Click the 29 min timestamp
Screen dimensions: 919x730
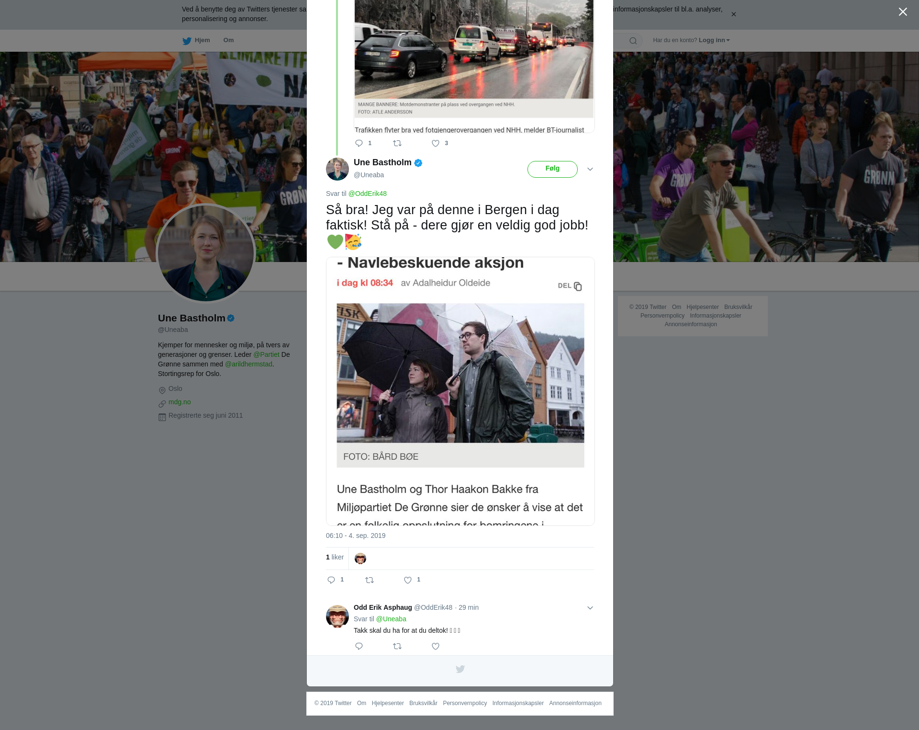[x=469, y=607]
